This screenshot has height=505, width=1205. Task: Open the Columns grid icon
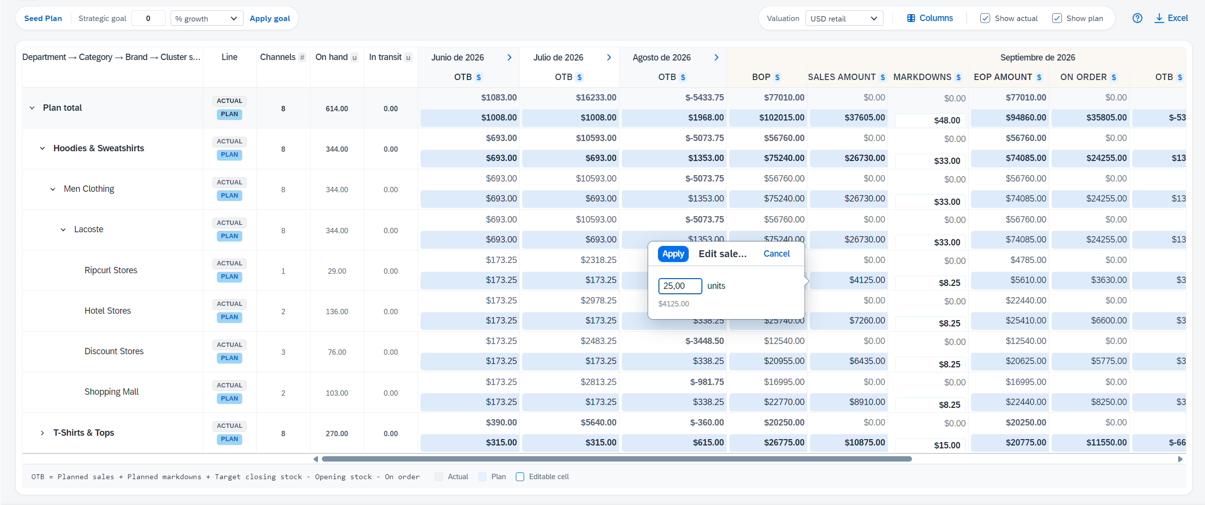[x=911, y=18]
